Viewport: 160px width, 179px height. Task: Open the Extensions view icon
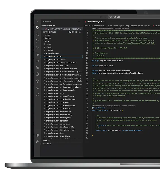[x=37, y=61]
